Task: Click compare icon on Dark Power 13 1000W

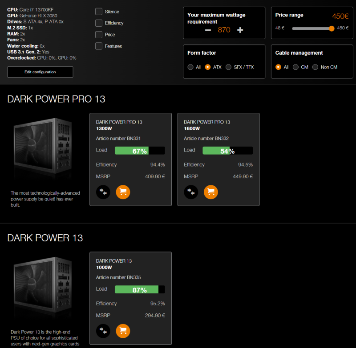Action: click(103, 331)
